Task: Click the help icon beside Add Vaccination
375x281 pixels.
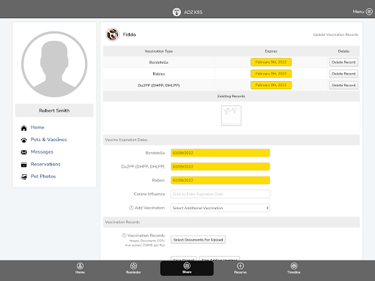Action: point(131,208)
